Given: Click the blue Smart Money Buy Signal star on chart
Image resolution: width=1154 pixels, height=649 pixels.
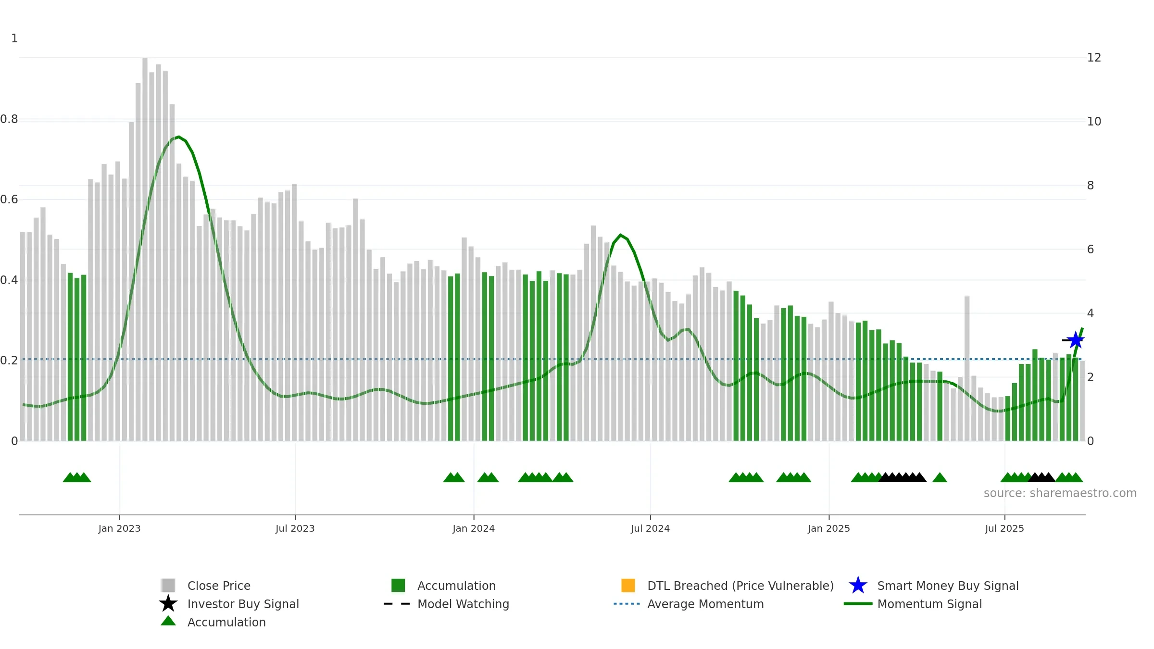Looking at the screenshot, I should (1076, 340).
